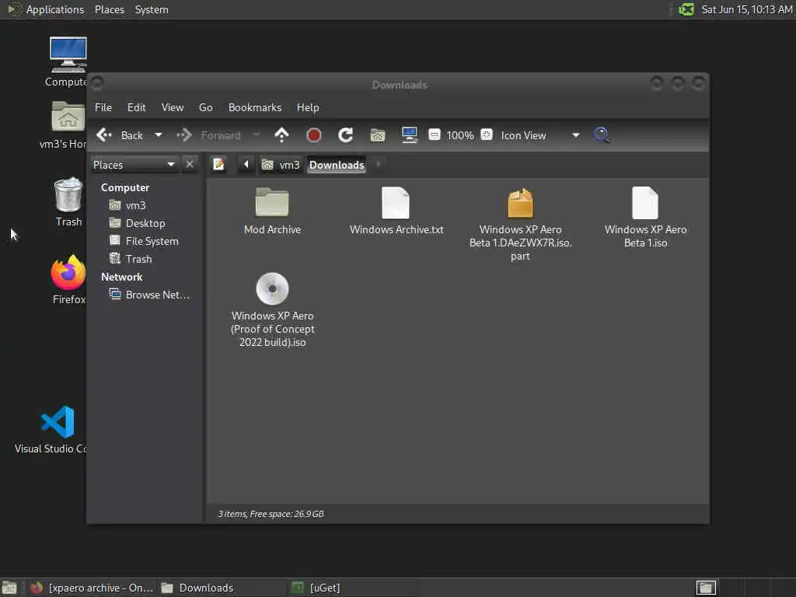Switch to Downloads taskbar window button
The height and width of the screenshot is (597, 796).
click(222, 588)
